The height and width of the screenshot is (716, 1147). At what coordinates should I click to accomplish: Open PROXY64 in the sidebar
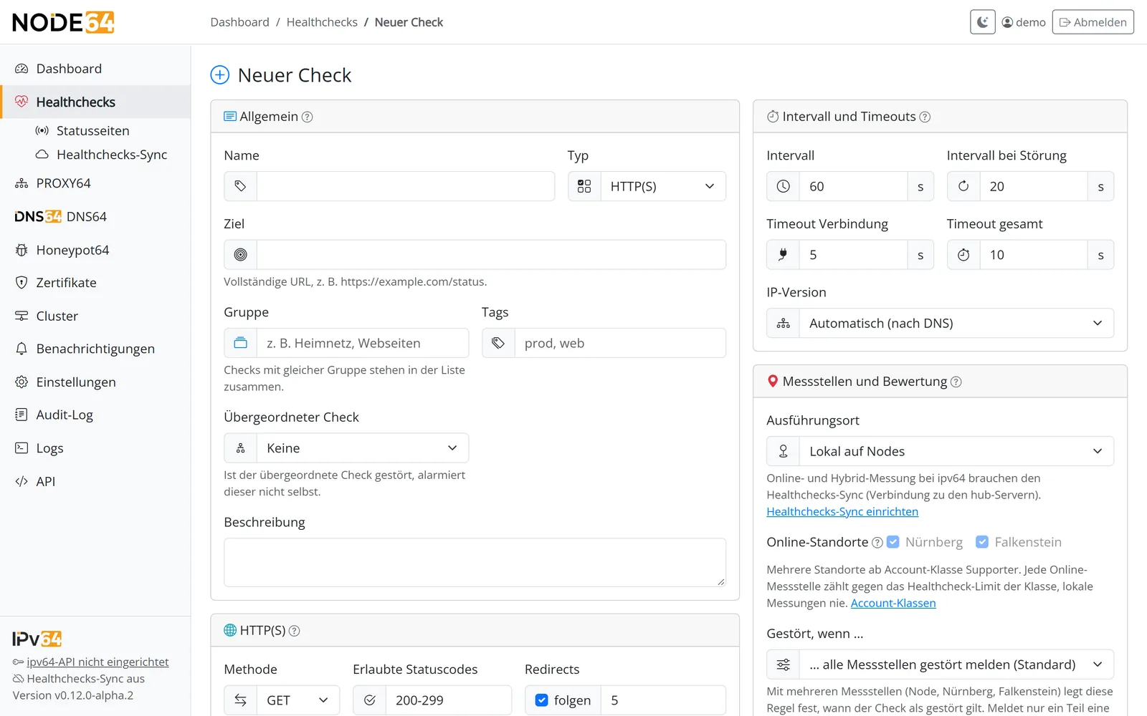point(95,183)
